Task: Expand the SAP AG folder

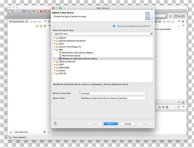Action: (54, 74)
